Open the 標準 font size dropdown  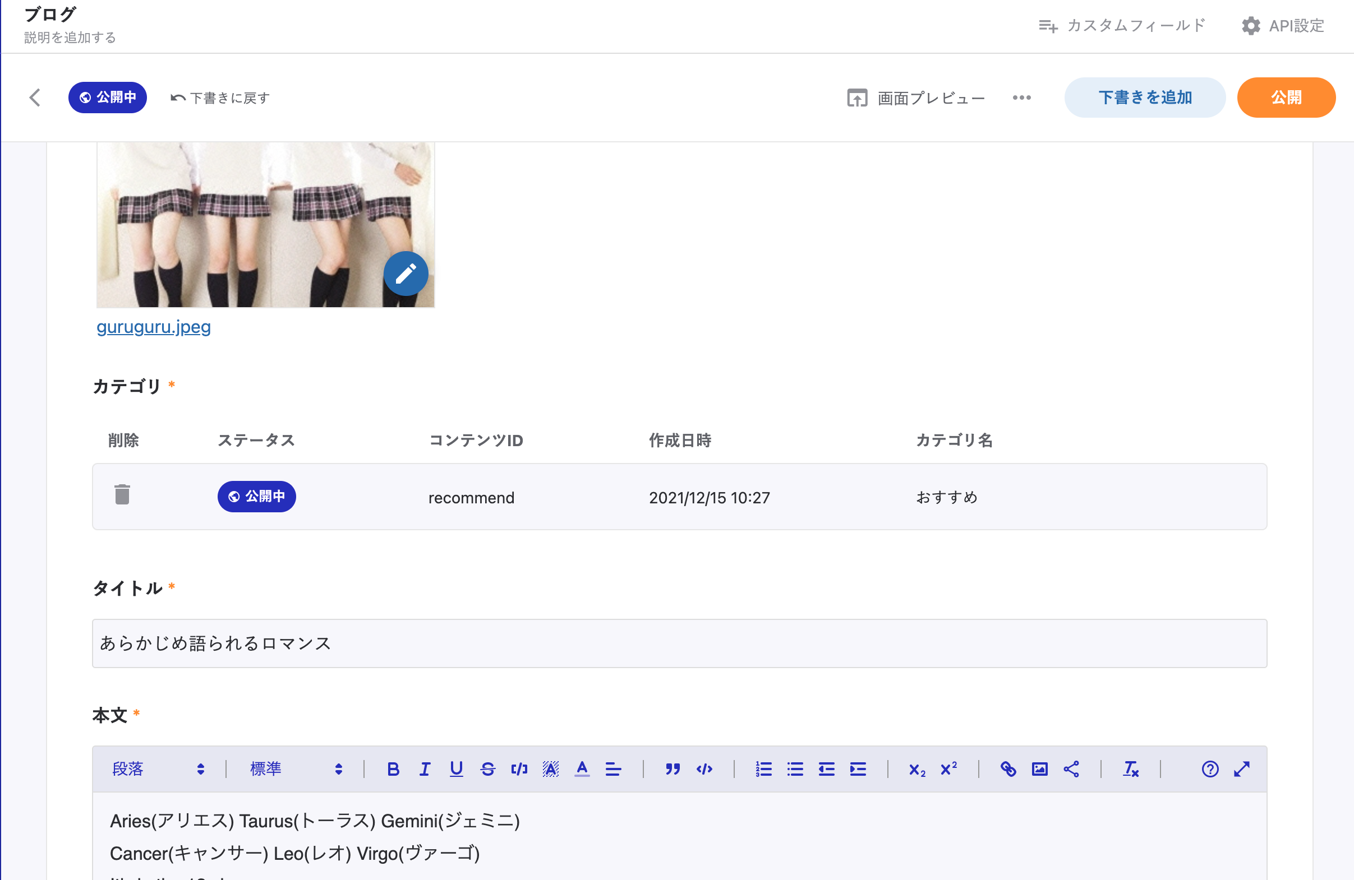pyautogui.click(x=296, y=769)
